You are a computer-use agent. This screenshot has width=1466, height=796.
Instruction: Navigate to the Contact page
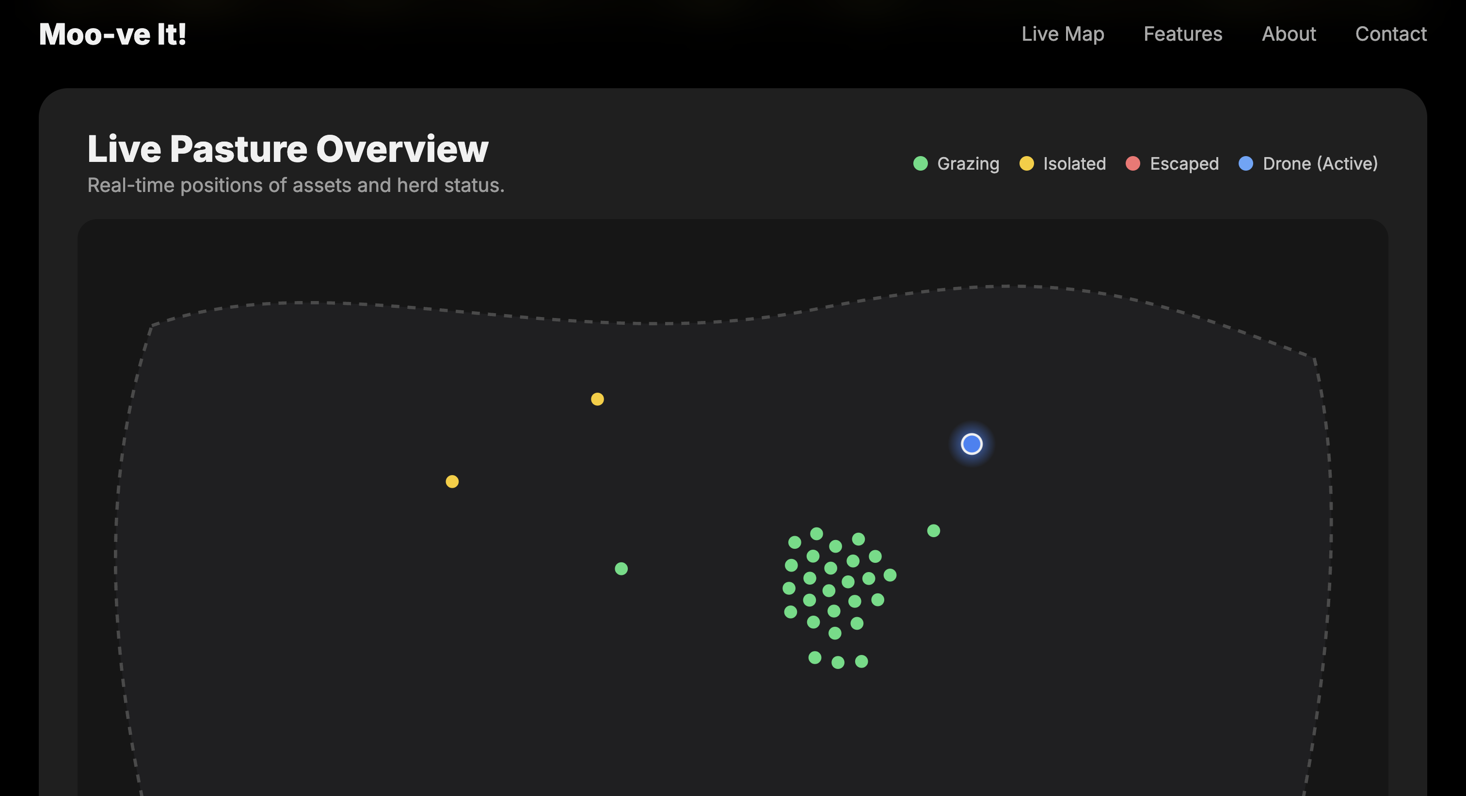(x=1390, y=34)
